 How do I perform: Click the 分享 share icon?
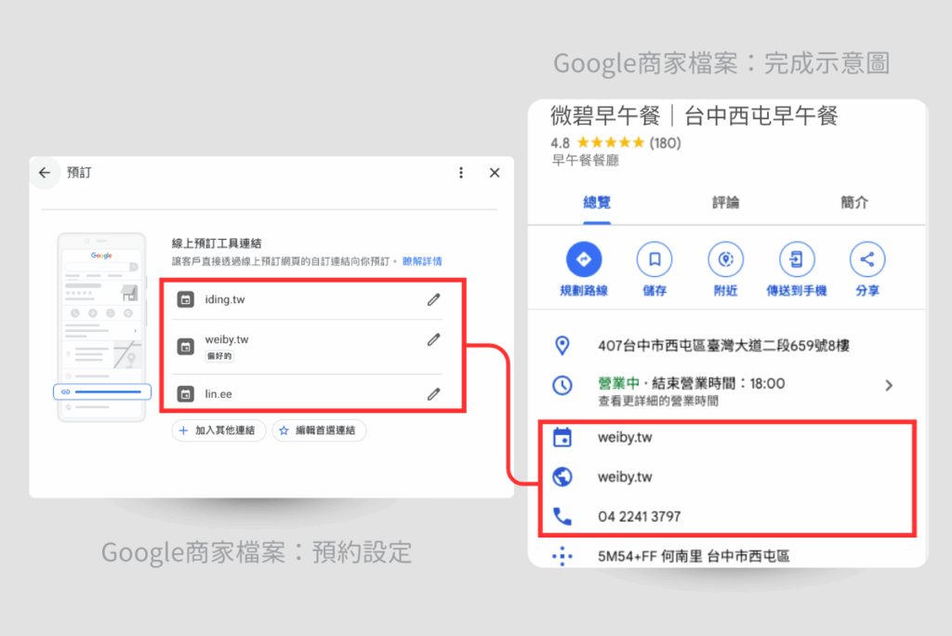[x=867, y=259]
